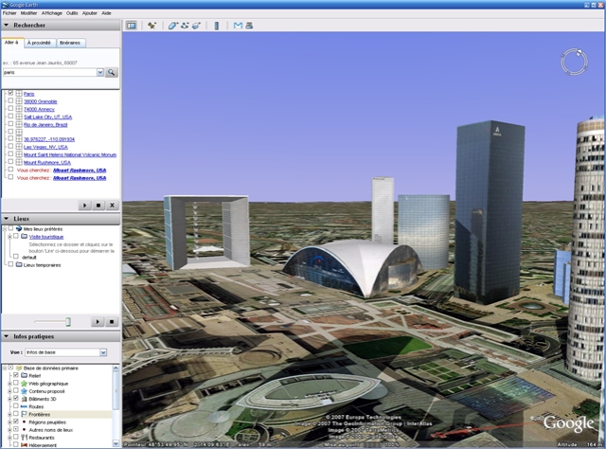
Task: Check the 38000 Grenoble result checkbox
Action: coord(10,101)
